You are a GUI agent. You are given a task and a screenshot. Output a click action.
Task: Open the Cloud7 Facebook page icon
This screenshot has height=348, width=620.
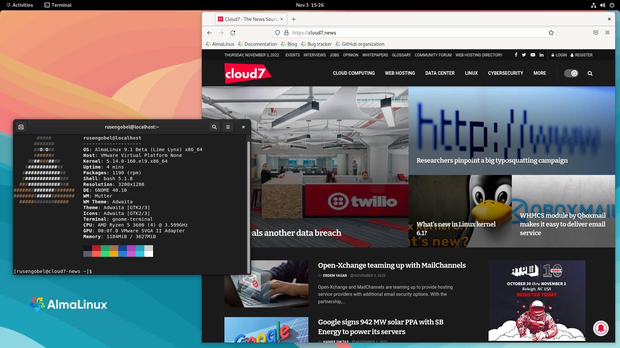pos(516,55)
